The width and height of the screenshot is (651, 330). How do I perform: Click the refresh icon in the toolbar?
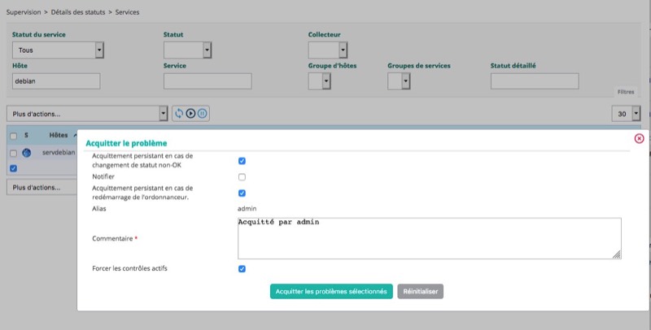click(179, 114)
